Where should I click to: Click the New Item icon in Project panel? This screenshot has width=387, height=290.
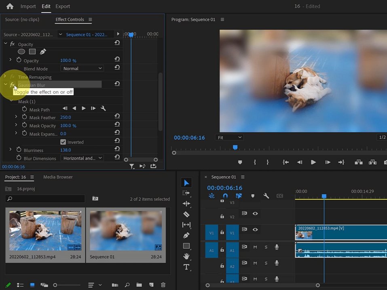tap(151, 285)
